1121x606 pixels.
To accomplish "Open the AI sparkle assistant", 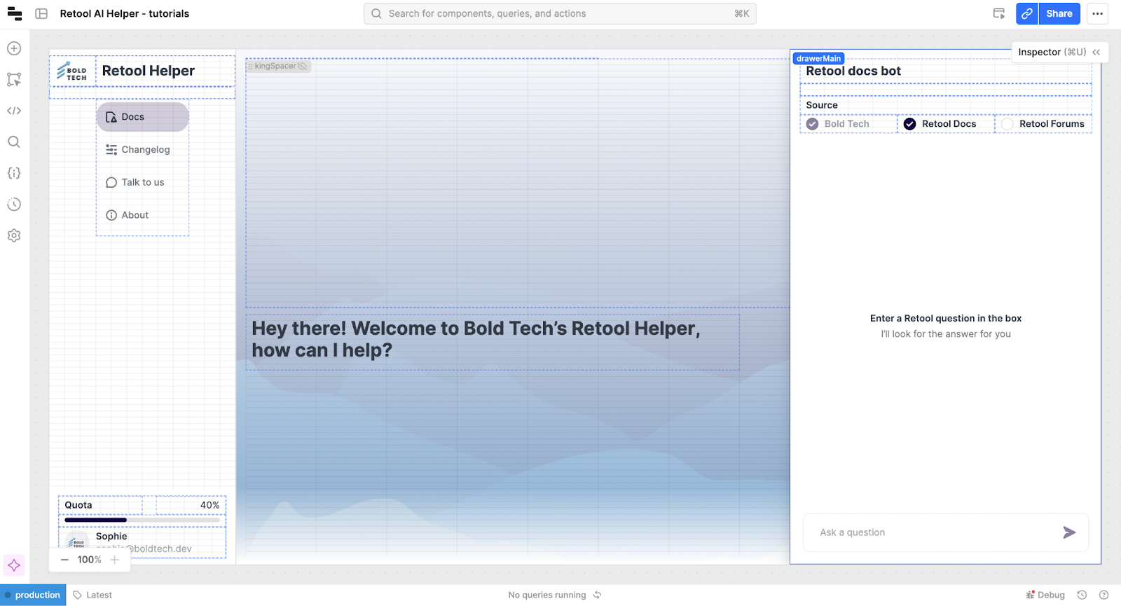I will coord(14,565).
